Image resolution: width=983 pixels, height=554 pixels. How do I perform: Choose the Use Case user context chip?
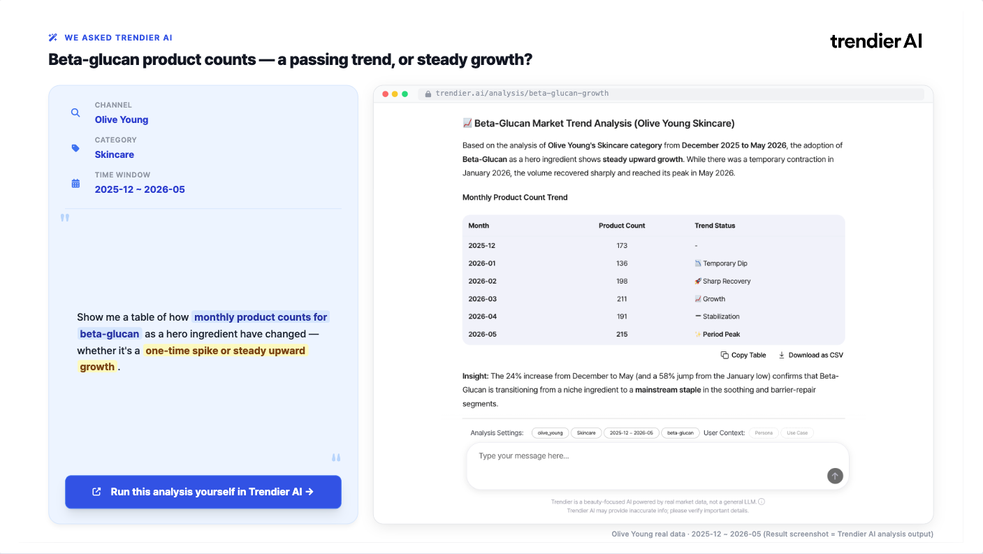[x=797, y=433]
